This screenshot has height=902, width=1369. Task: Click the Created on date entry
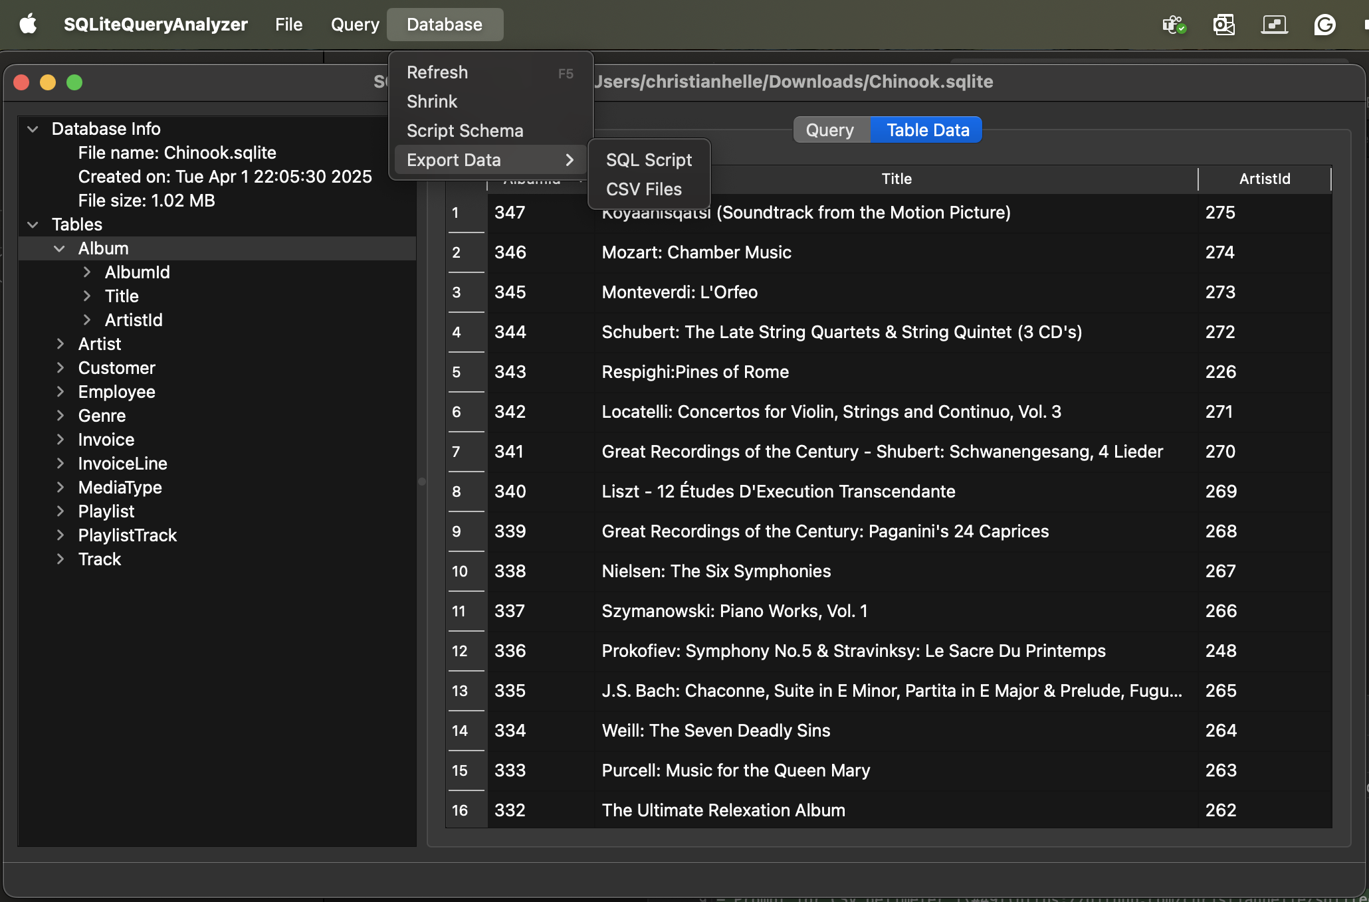click(x=225, y=177)
